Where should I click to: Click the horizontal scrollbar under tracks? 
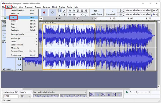[x=76, y=89]
